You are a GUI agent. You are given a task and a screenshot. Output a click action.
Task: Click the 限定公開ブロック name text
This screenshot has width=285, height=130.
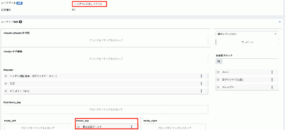(x=92, y=127)
